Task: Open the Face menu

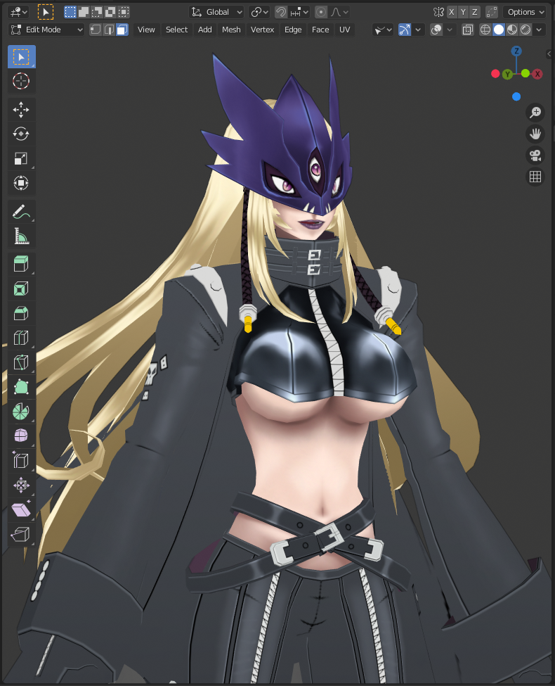Action: (320, 30)
